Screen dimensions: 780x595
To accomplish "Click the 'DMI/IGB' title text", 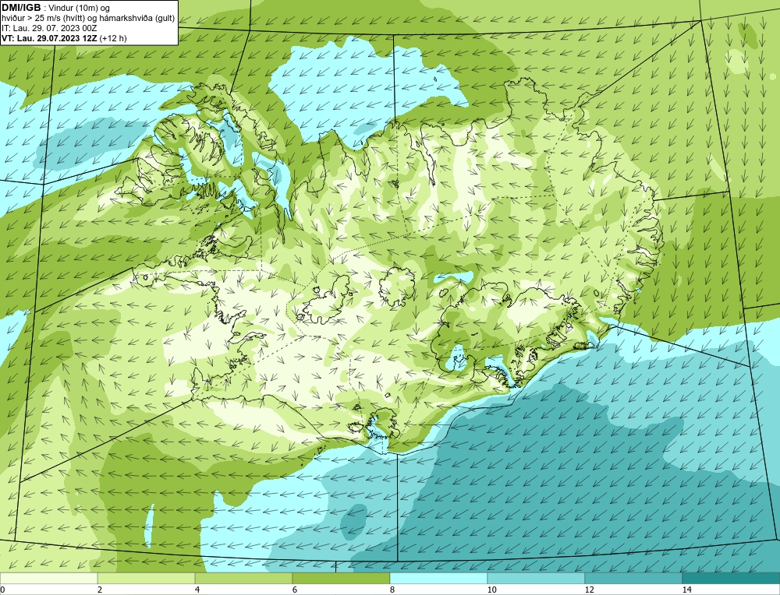I will [x=21, y=8].
